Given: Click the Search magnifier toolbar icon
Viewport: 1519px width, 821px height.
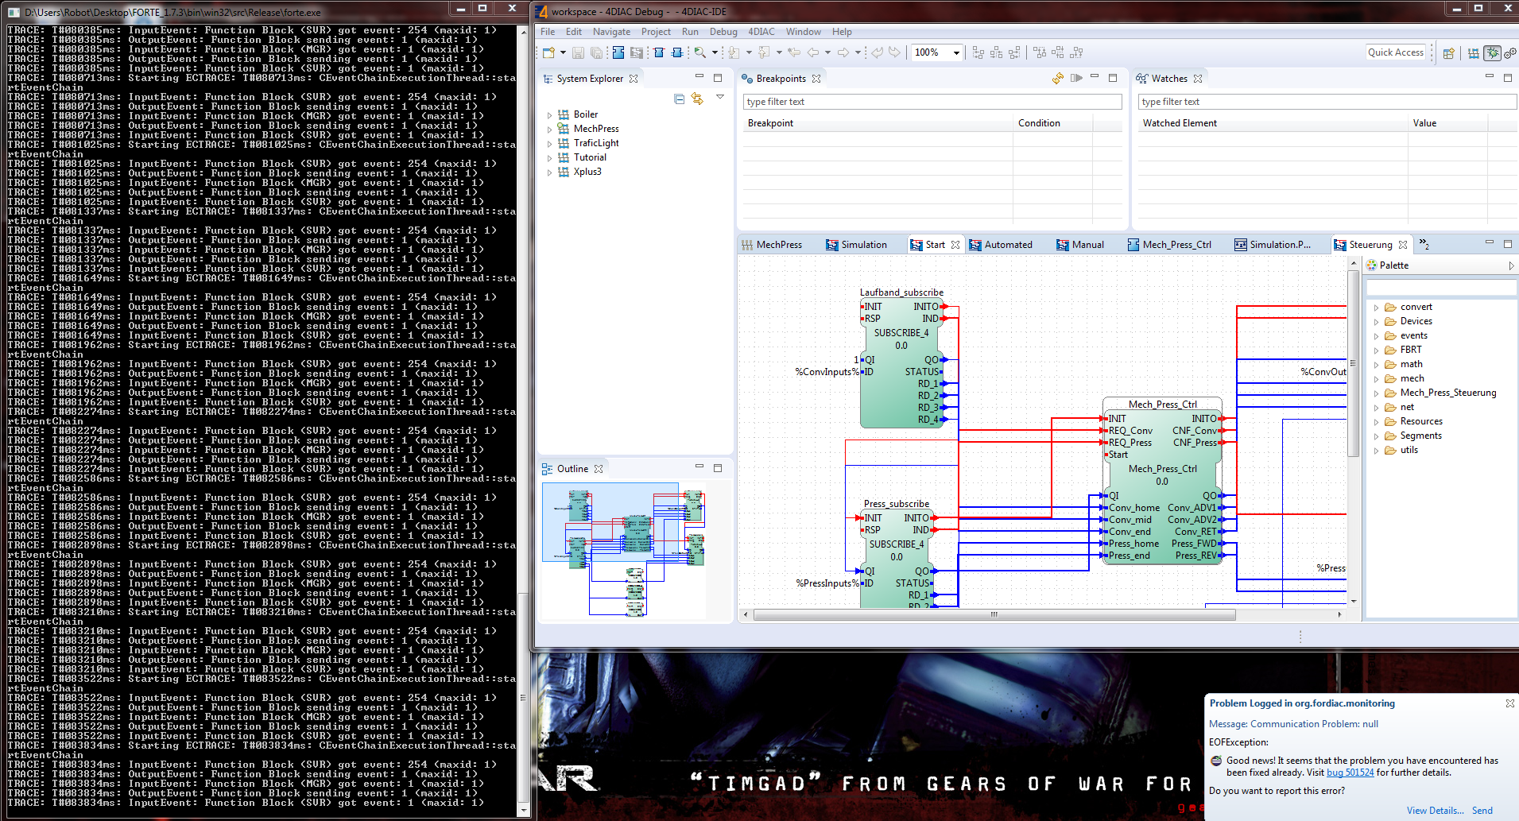Looking at the screenshot, I should (700, 52).
